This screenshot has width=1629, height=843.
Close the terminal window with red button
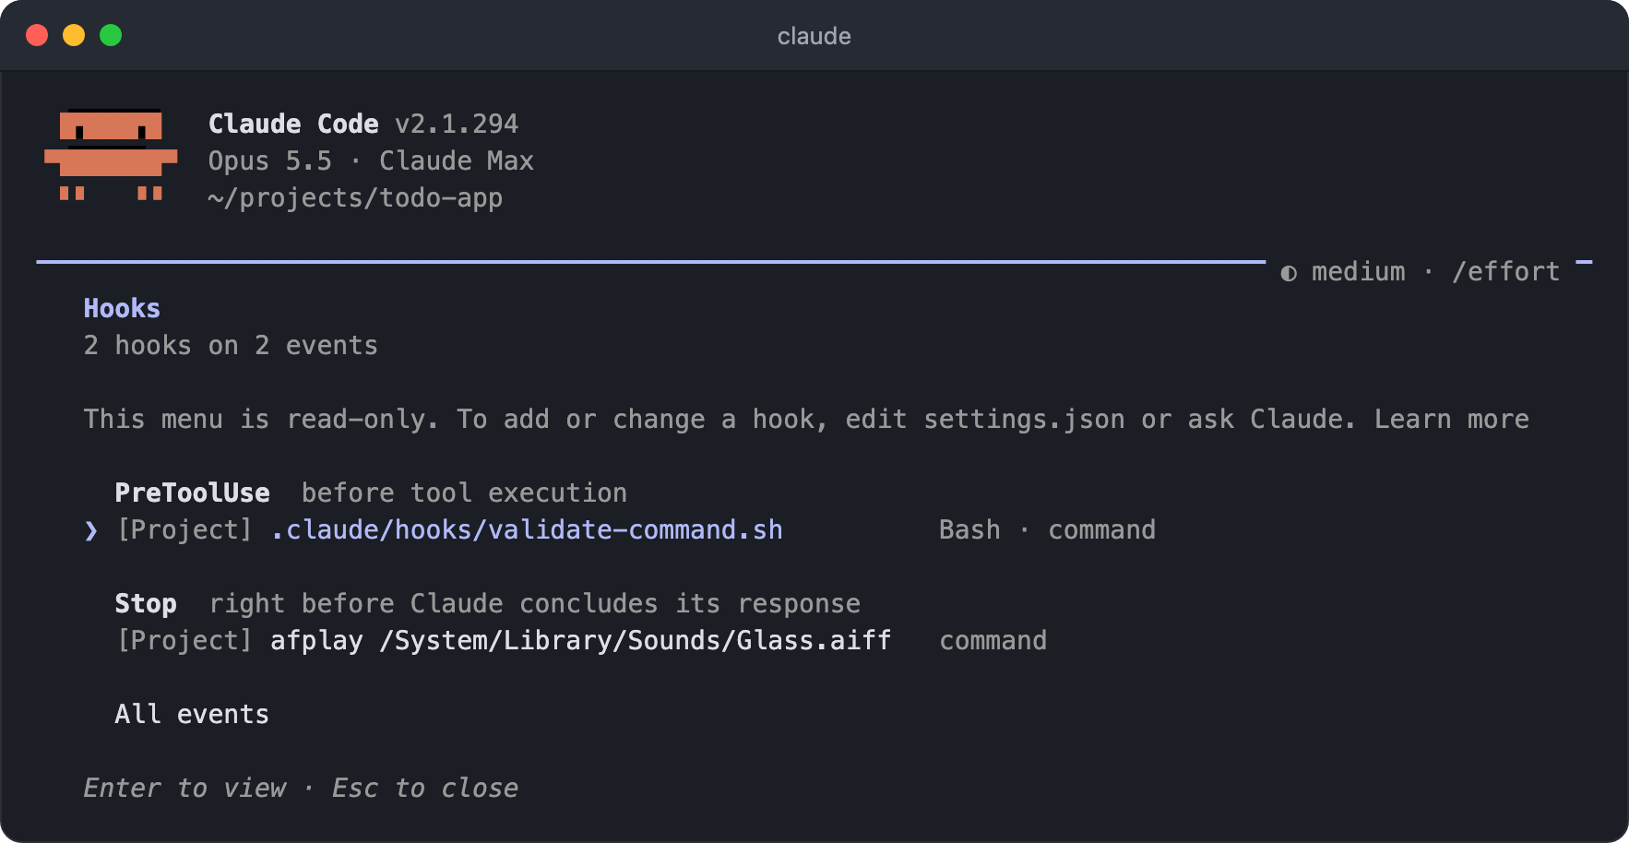(37, 35)
